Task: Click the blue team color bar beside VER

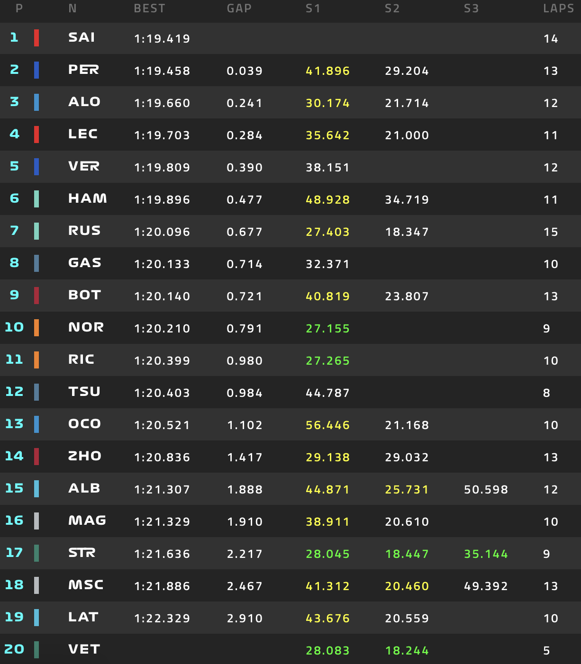Action: click(x=36, y=167)
